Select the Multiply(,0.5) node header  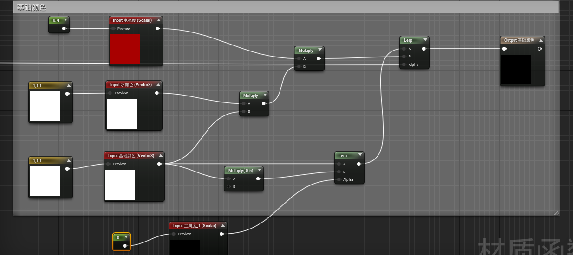[244, 170]
